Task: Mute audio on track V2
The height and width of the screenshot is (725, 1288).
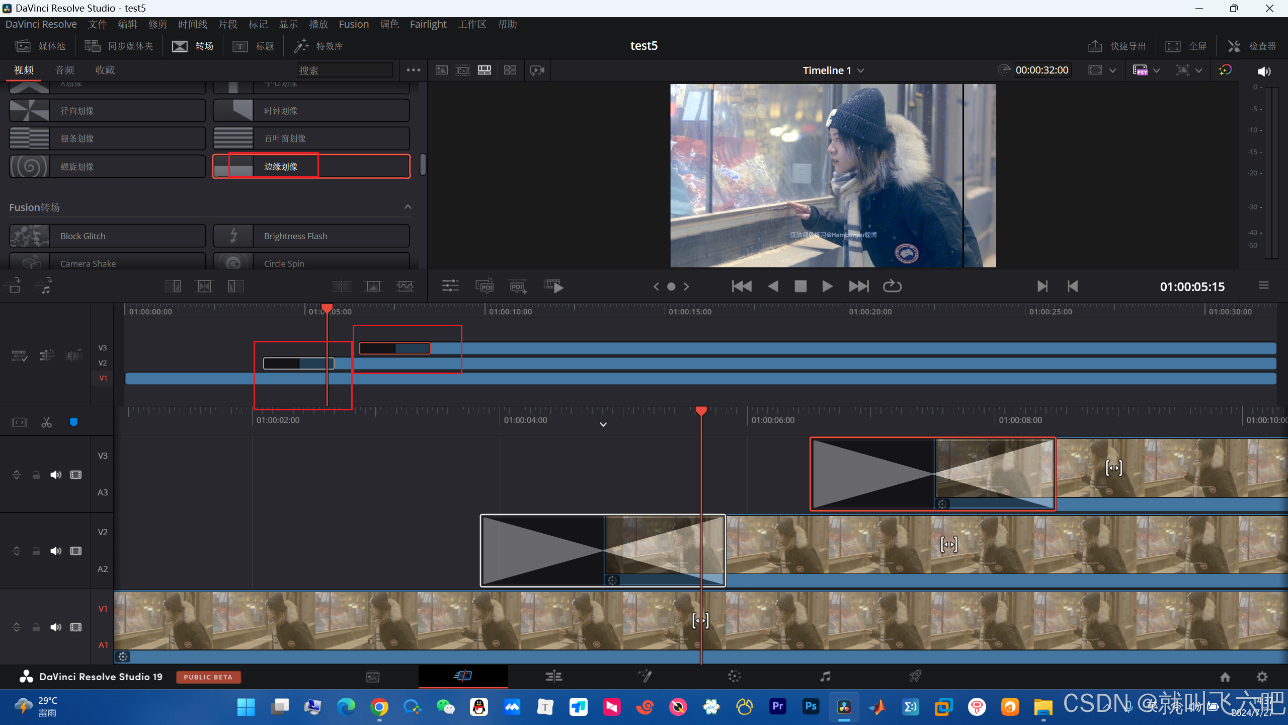Action: (55, 551)
